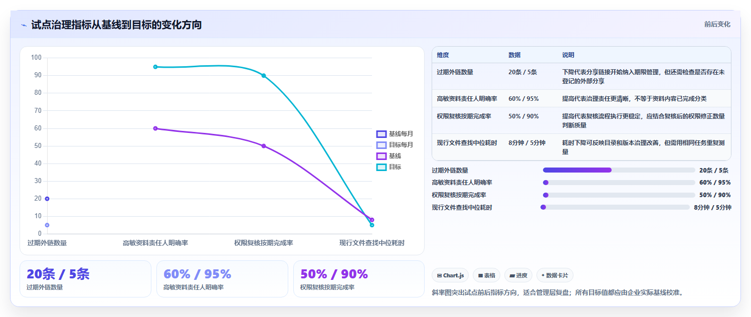Click the table cell reading 20条 / 5条

[523, 72]
